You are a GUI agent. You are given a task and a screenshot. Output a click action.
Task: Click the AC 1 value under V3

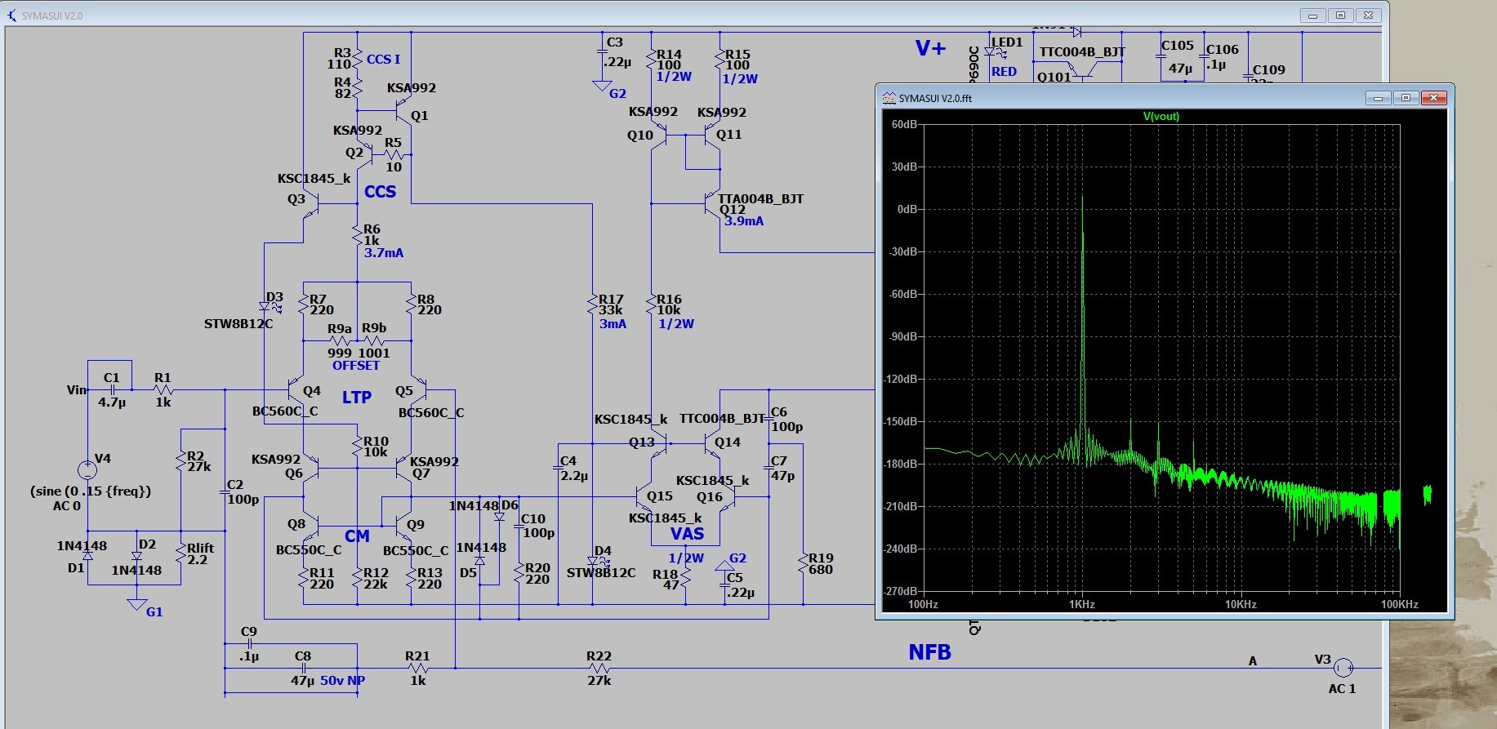pos(1342,689)
